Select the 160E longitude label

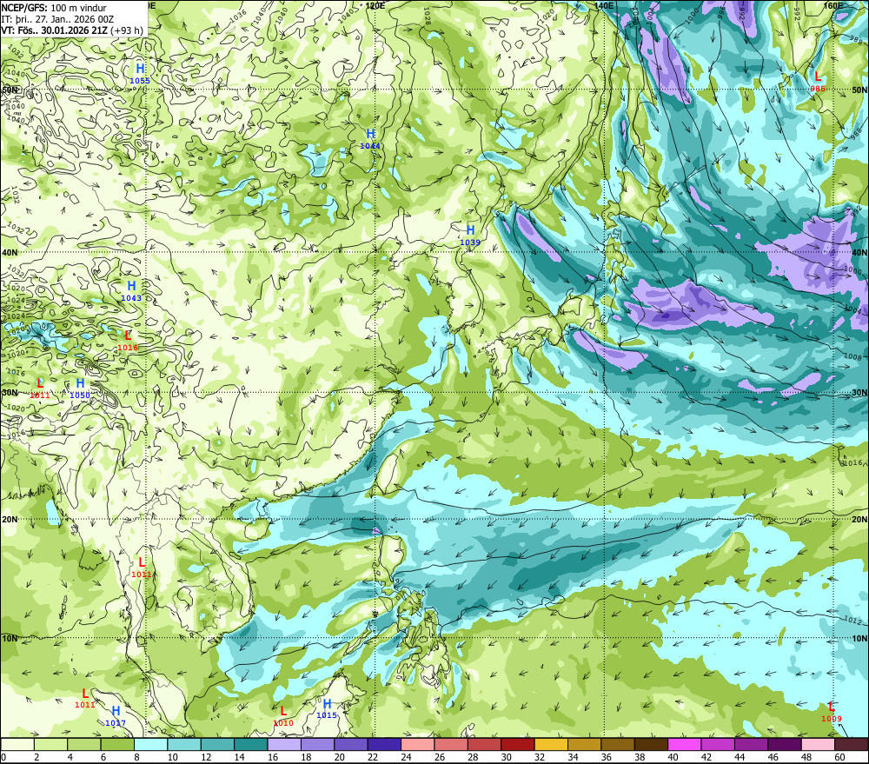click(x=833, y=5)
